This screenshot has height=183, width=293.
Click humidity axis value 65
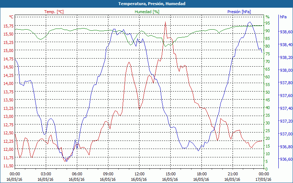click(x=268, y=69)
